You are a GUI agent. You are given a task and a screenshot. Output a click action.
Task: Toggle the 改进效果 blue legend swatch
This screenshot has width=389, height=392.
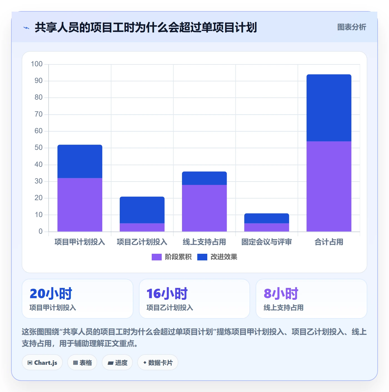(202, 257)
